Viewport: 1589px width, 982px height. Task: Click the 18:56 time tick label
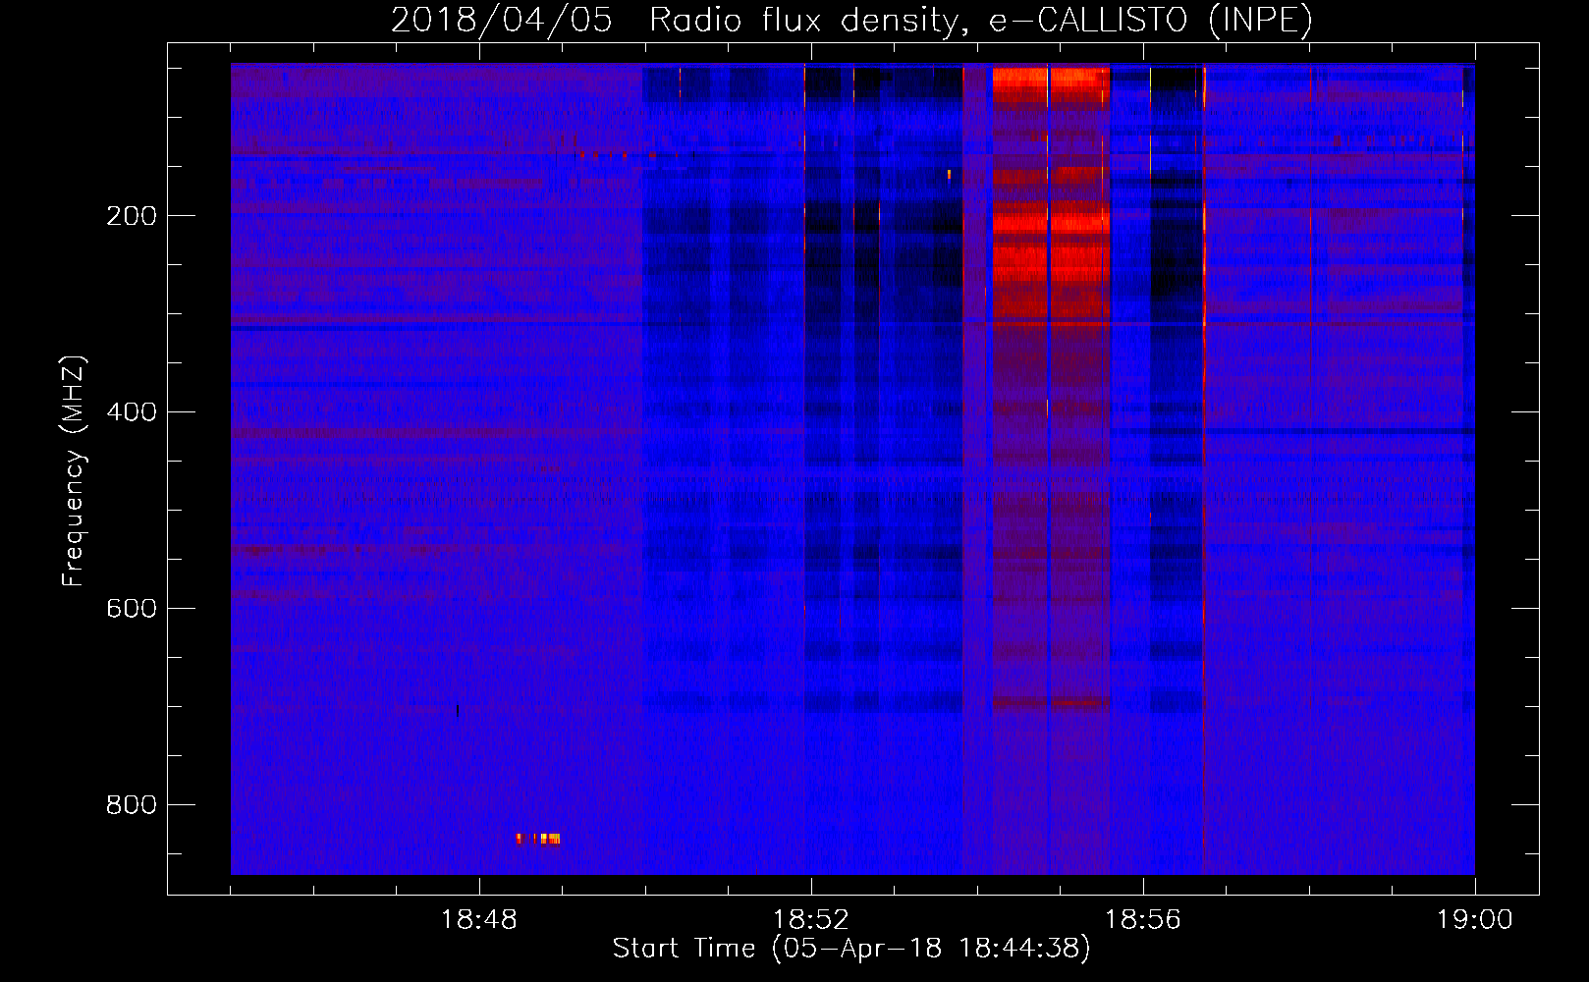(x=1143, y=920)
